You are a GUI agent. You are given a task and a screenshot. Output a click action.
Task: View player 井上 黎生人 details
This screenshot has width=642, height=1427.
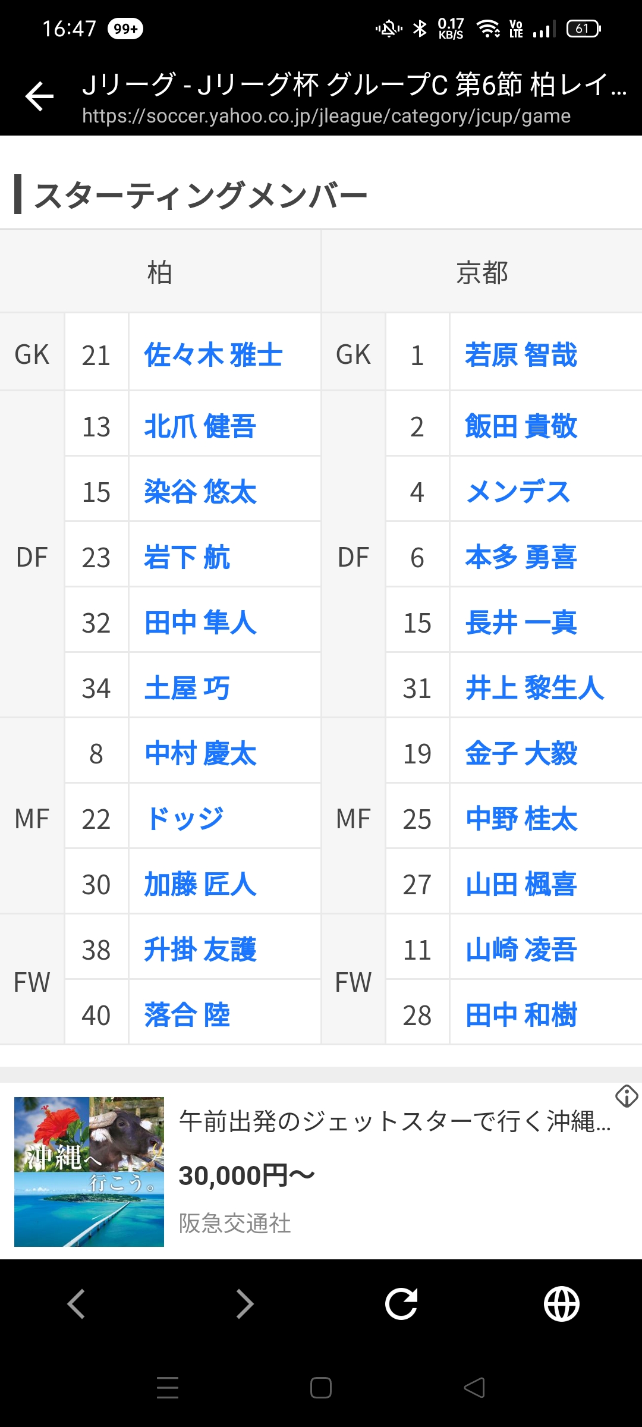(x=534, y=688)
